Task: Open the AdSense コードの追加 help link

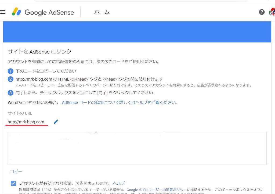Action: coord(120,102)
